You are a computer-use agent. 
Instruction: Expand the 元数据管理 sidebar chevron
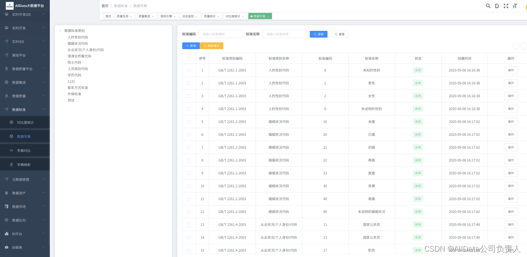pos(43,180)
